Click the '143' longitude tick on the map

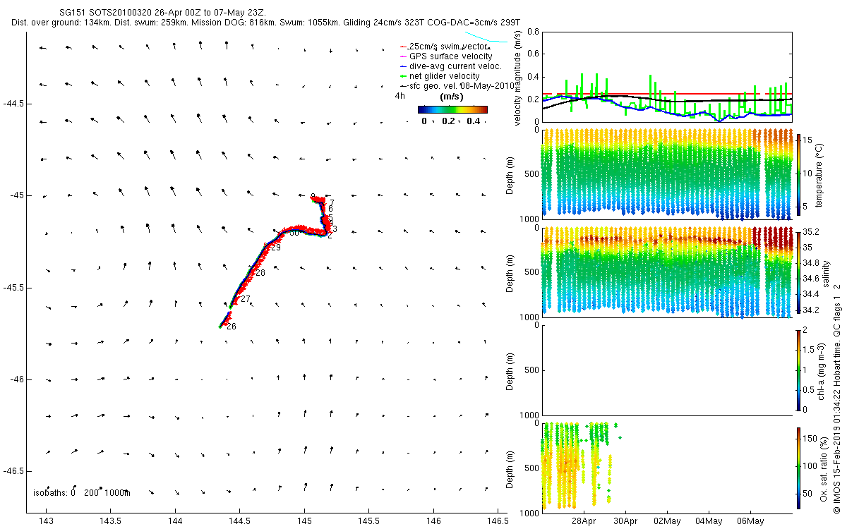(x=47, y=521)
